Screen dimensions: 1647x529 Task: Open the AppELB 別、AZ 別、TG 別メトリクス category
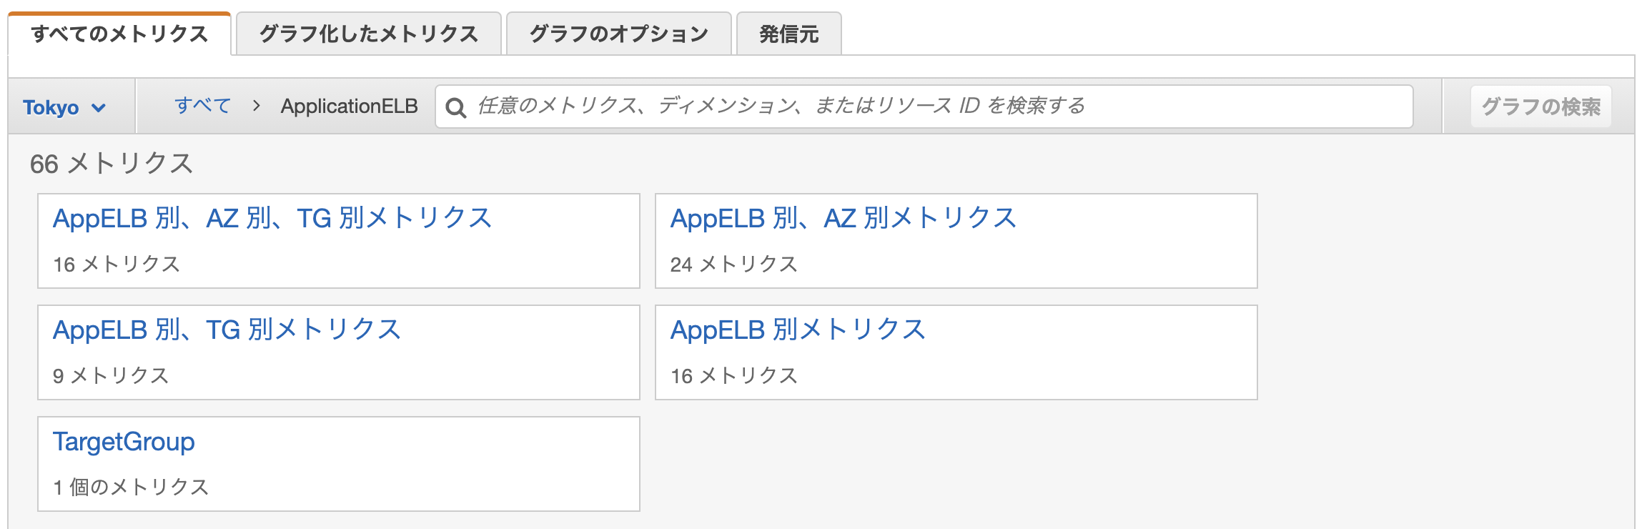pyautogui.click(x=272, y=218)
